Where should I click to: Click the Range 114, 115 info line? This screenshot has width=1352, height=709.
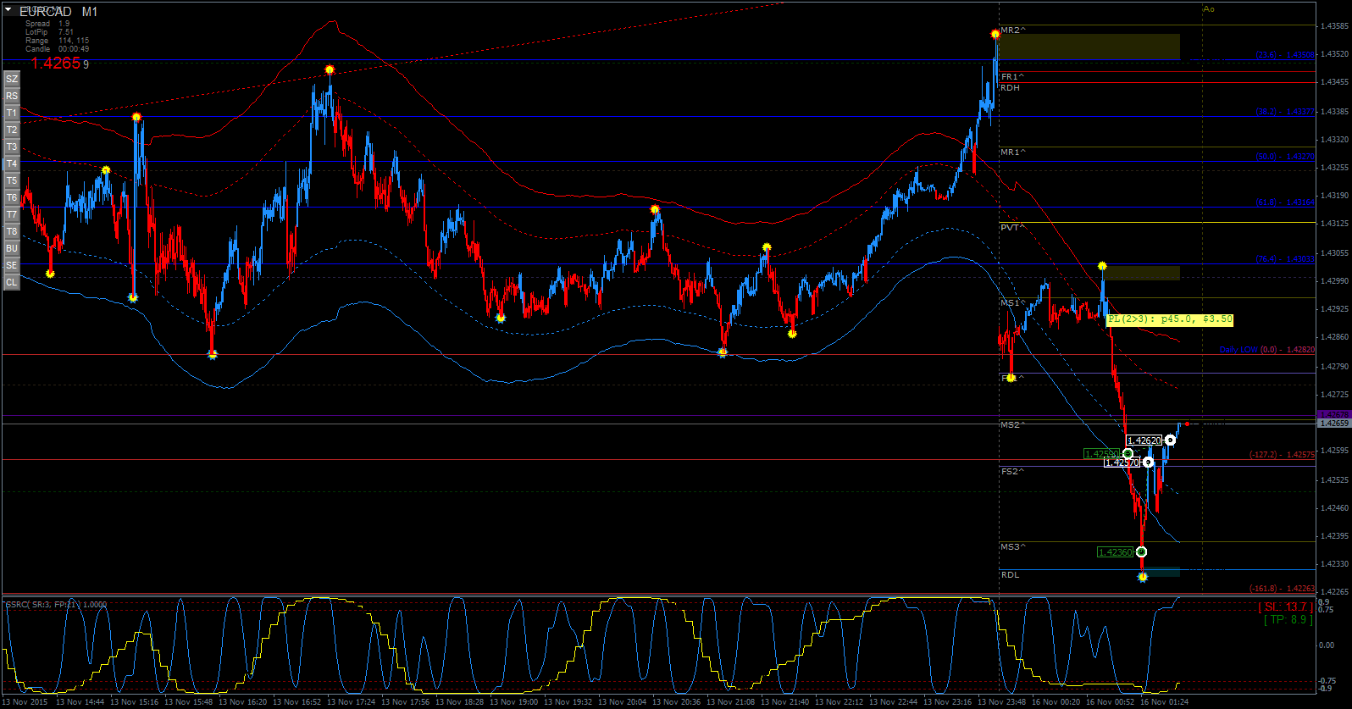[x=57, y=41]
